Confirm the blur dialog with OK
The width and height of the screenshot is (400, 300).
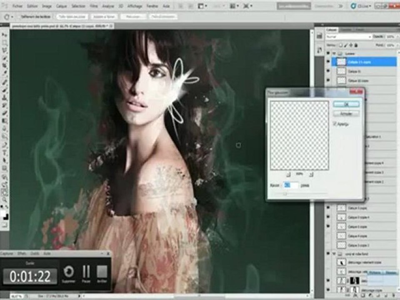(x=346, y=104)
